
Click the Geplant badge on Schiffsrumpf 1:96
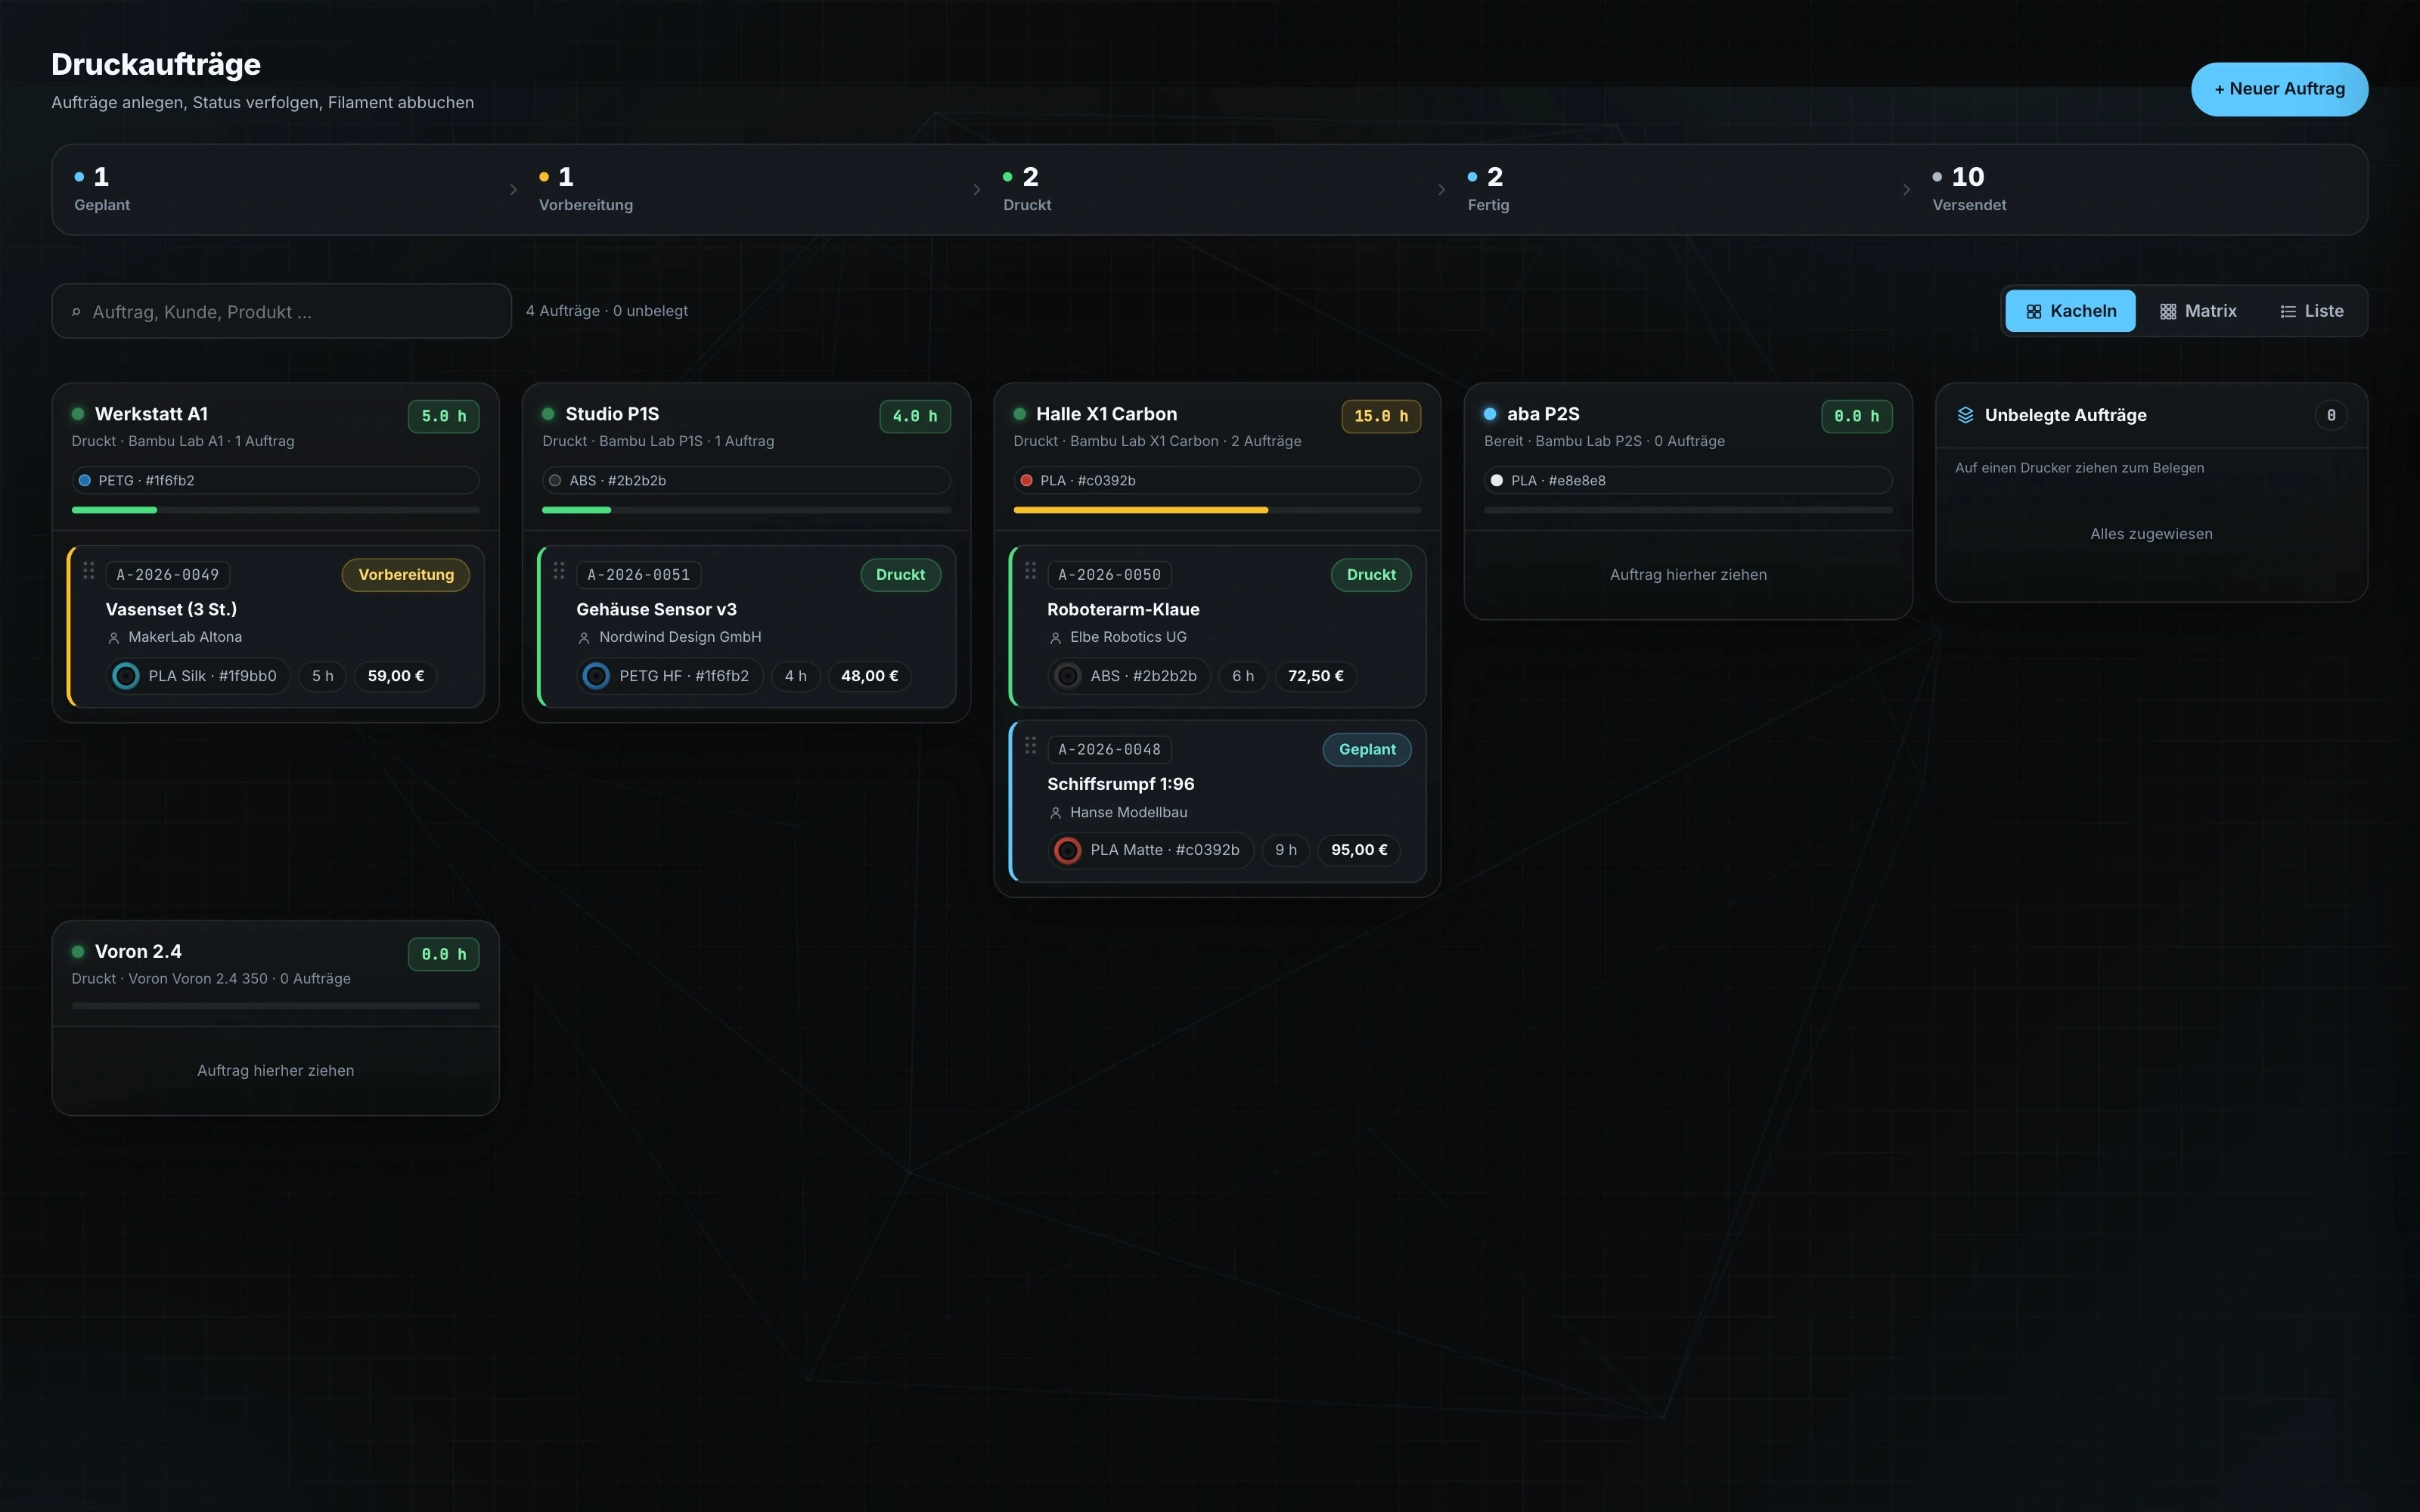pos(1367,750)
